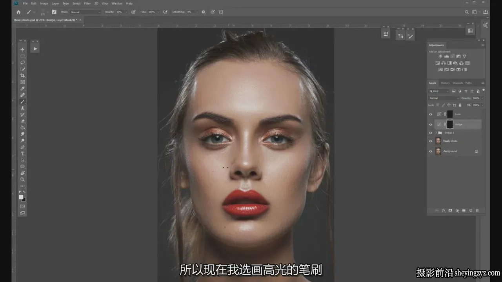The height and width of the screenshot is (282, 502).
Task: Open the Window menu
Action: [117, 4]
